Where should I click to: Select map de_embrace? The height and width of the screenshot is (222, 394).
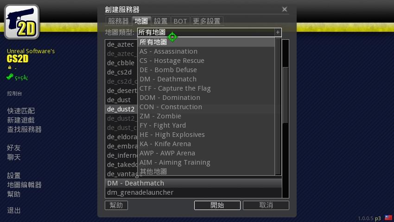click(x=121, y=146)
